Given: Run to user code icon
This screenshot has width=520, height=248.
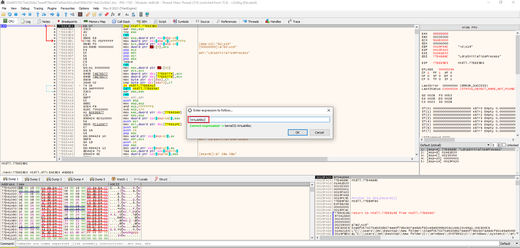Looking at the screenshot, I should 72,14.
